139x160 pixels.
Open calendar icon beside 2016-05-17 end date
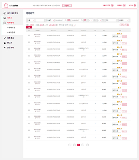pos(85,20)
